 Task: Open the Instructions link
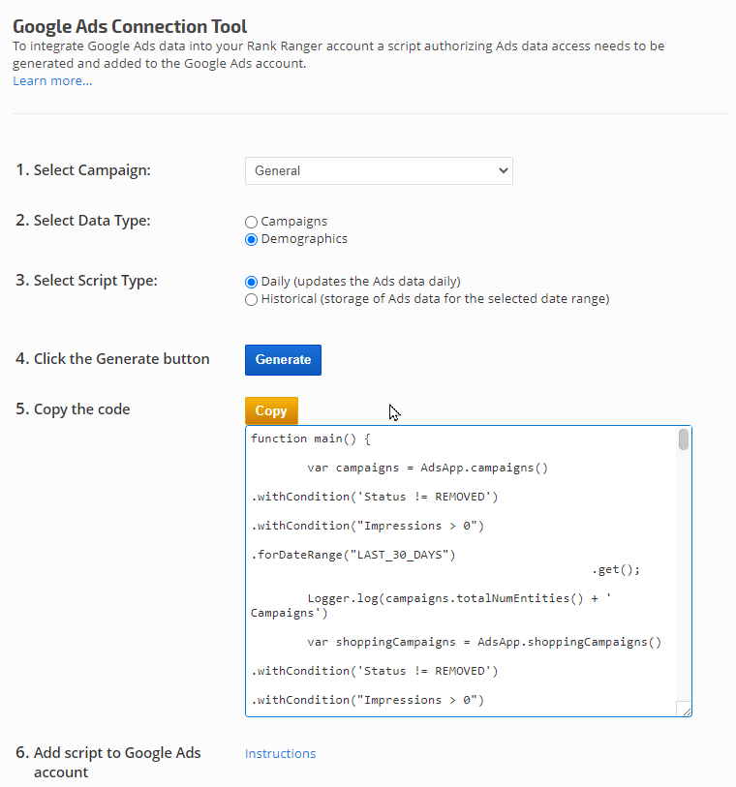280,753
